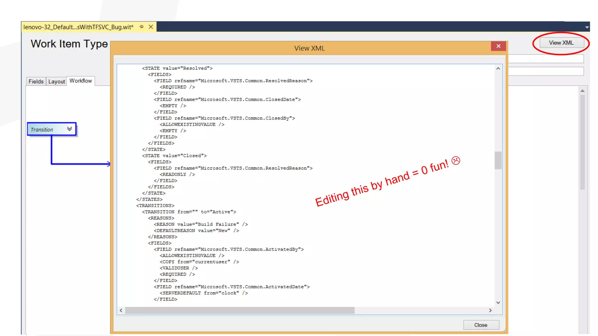The image size is (598, 336).
Task: Select the Workflow tab
Action: point(81,81)
